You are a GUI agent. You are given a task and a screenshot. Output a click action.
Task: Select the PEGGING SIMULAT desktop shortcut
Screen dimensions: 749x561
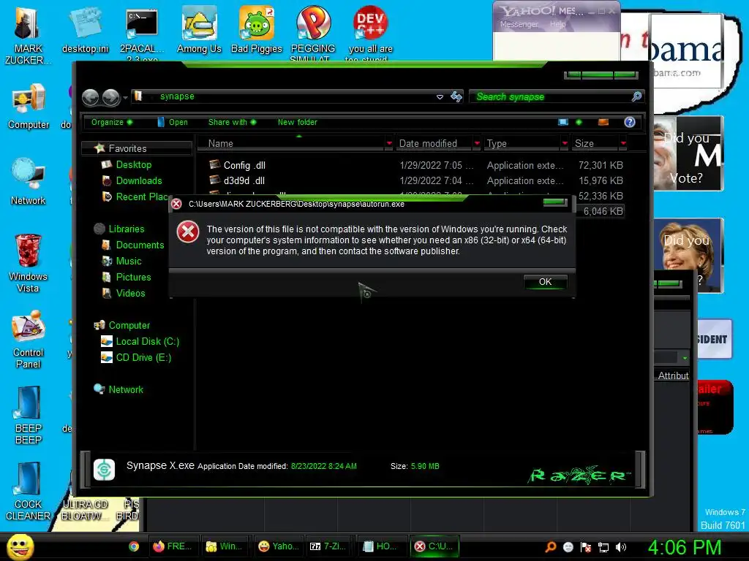[x=313, y=34]
